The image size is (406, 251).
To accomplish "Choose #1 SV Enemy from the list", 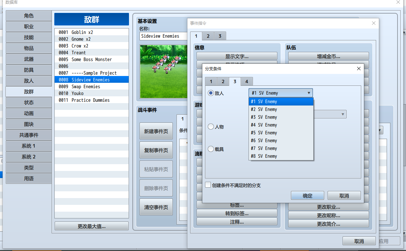I will pos(281,101).
